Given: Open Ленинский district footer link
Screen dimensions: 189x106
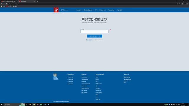Looking at the screenshot, I should (x=84, y=86).
